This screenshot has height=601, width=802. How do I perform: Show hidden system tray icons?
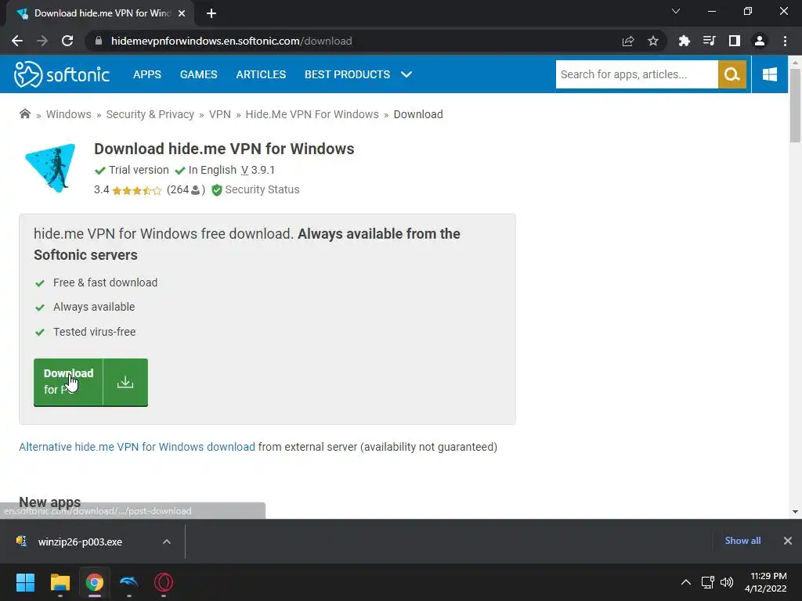(686, 582)
